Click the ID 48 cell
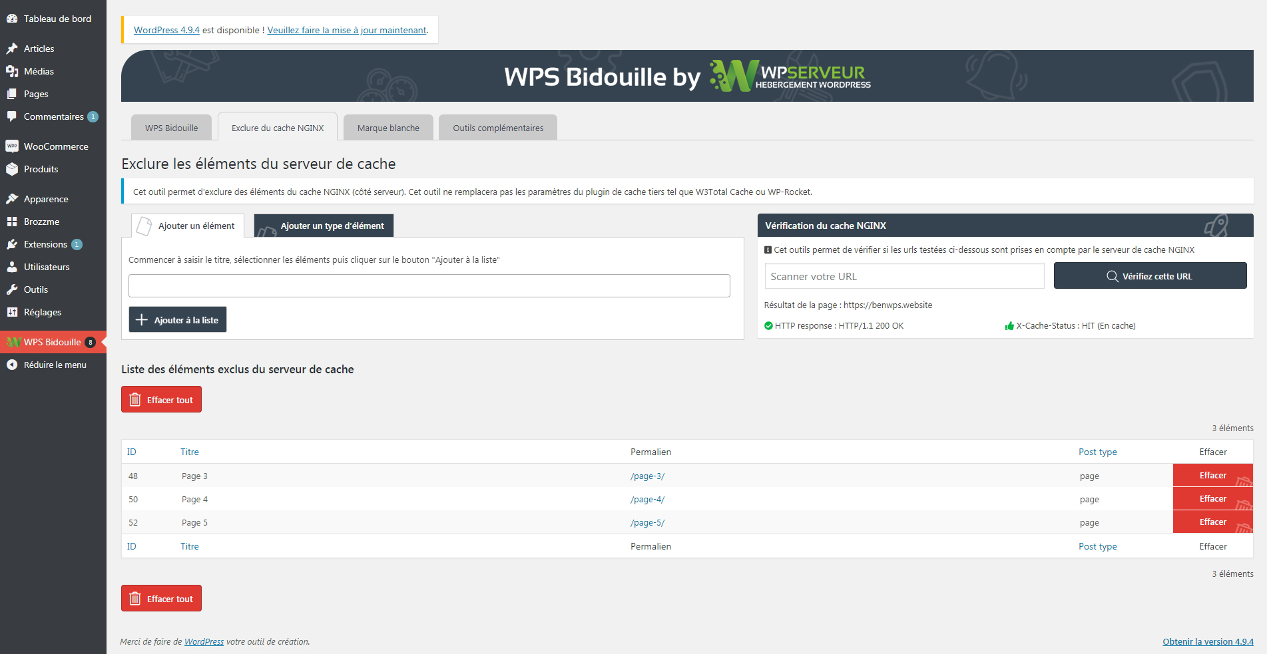This screenshot has height=654, width=1267. [x=133, y=476]
